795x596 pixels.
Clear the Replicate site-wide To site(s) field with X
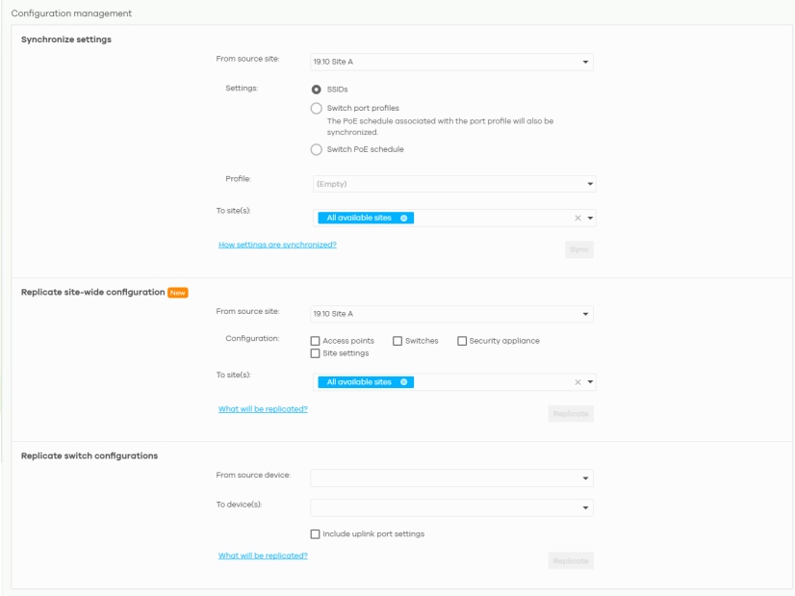point(577,382)
